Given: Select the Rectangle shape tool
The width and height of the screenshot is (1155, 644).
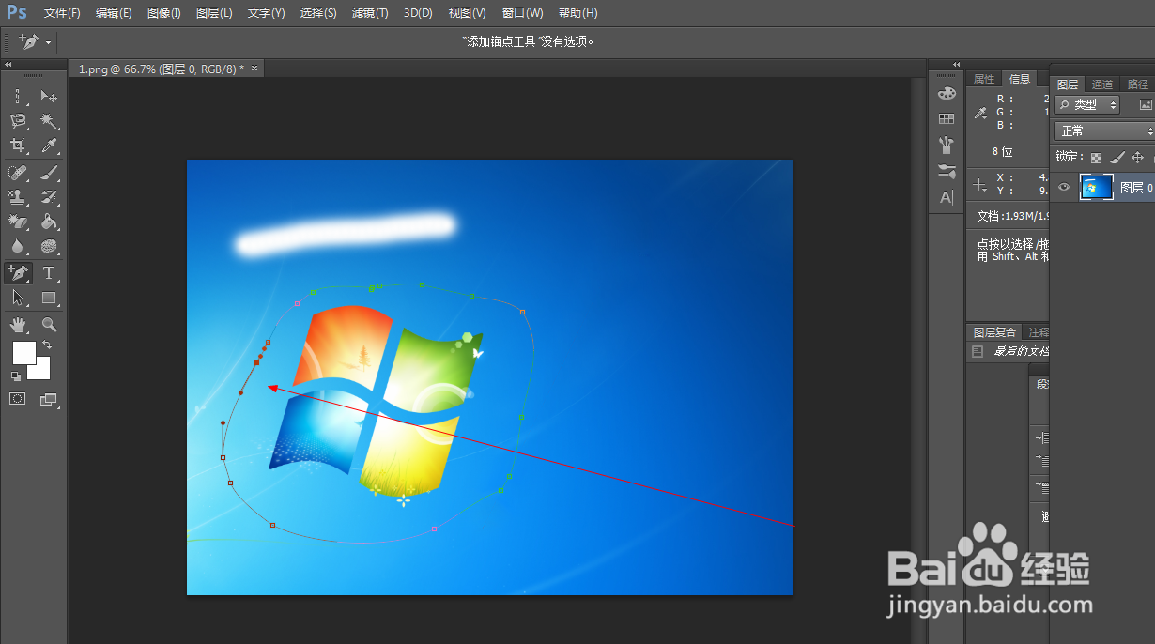Looking at the screenshot, I should (49, 298).
